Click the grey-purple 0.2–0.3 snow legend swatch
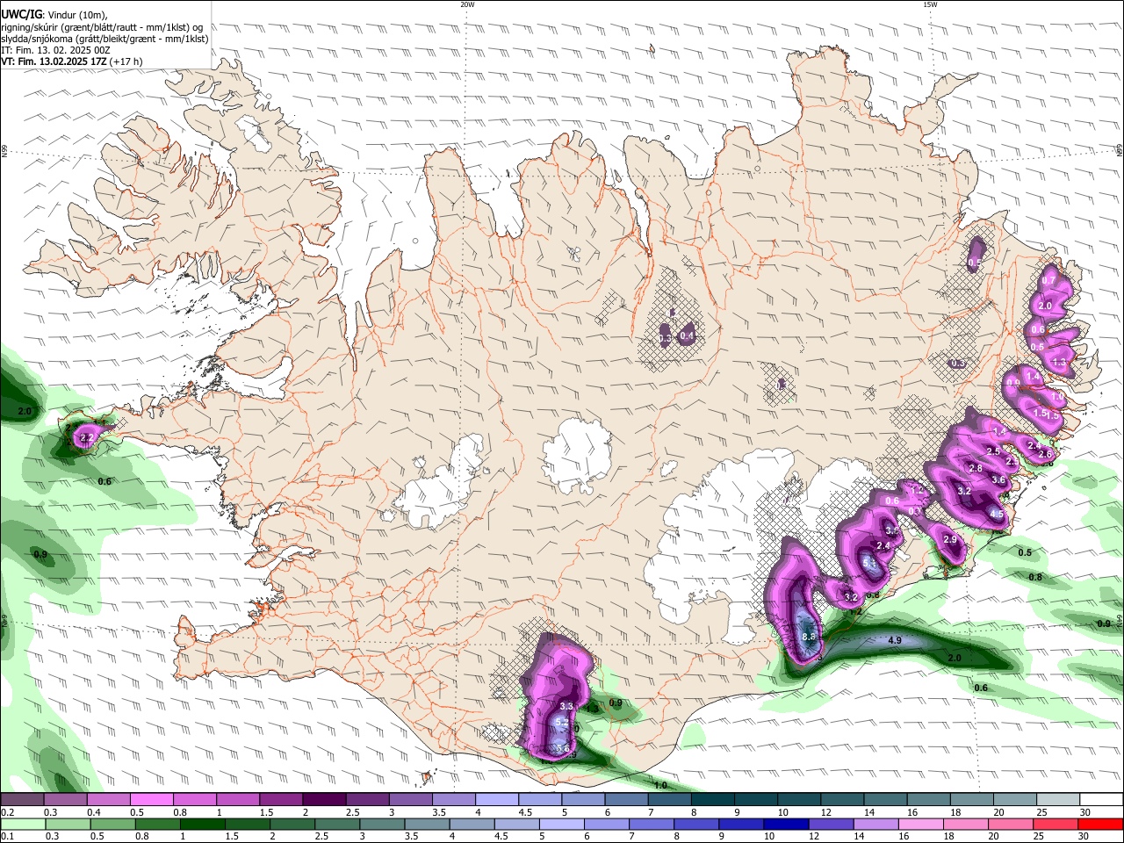1124x843 pixels. 22,799
